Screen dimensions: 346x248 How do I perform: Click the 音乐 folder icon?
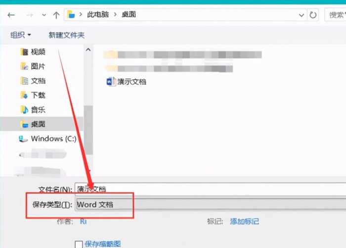pos(24,109)
